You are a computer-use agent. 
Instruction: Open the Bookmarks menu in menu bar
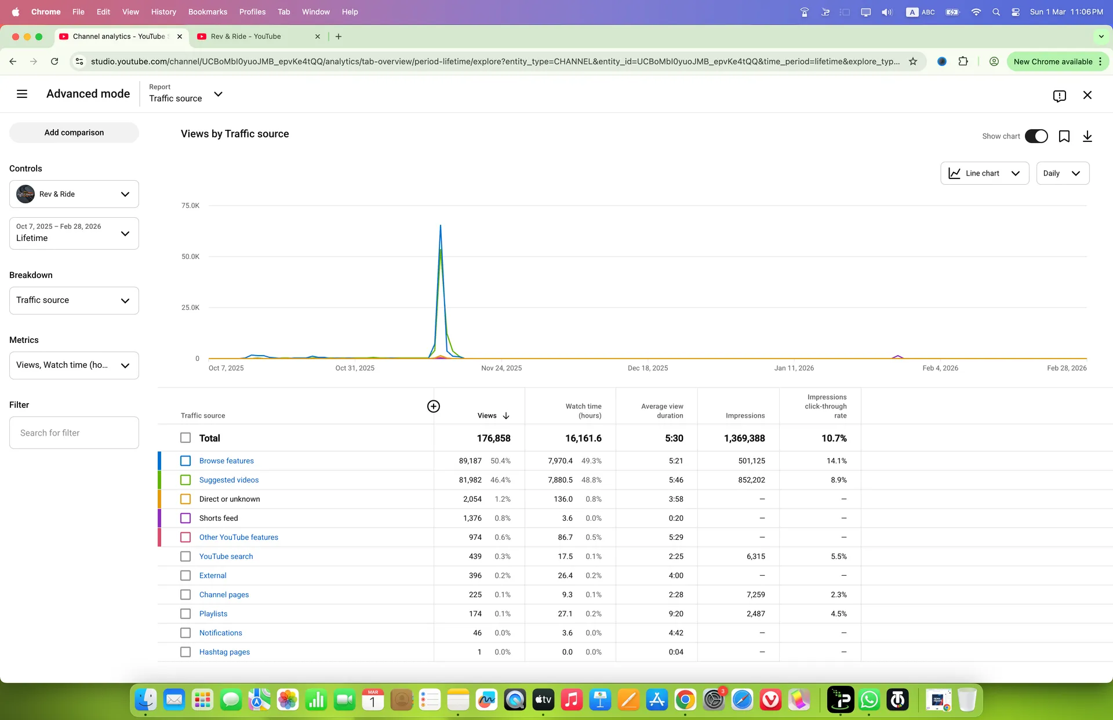pos(208,12)
